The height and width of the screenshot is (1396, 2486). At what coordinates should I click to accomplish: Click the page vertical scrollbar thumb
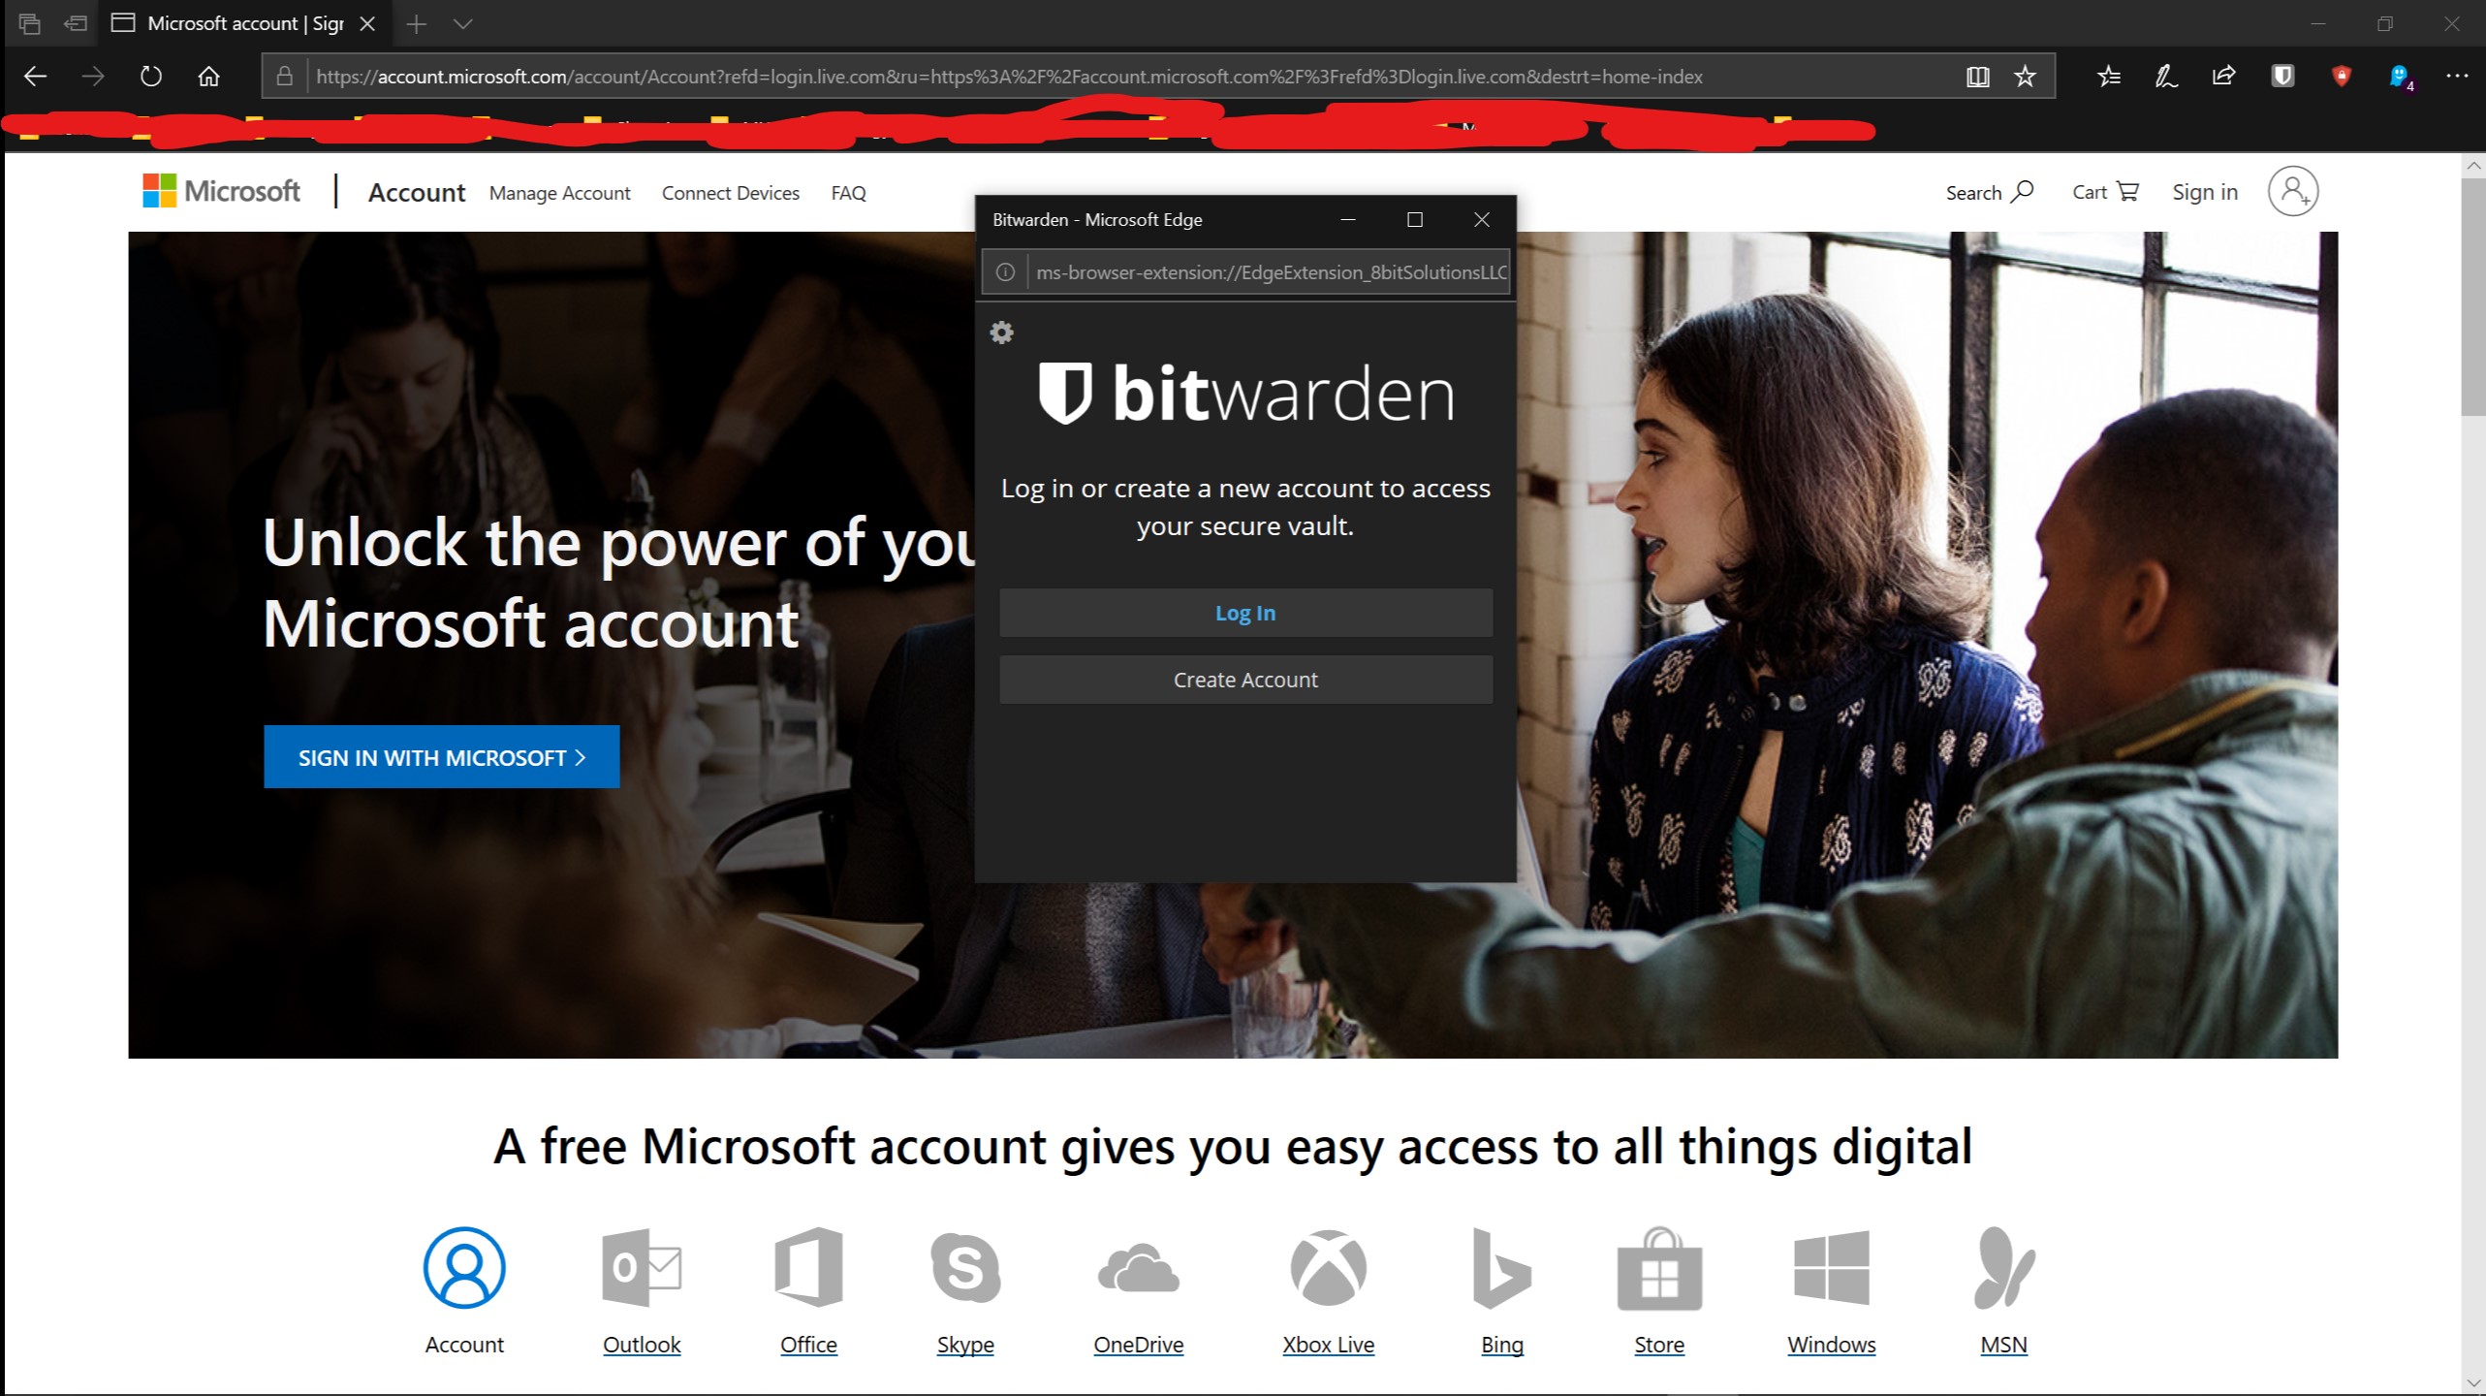coord(2473,296)
